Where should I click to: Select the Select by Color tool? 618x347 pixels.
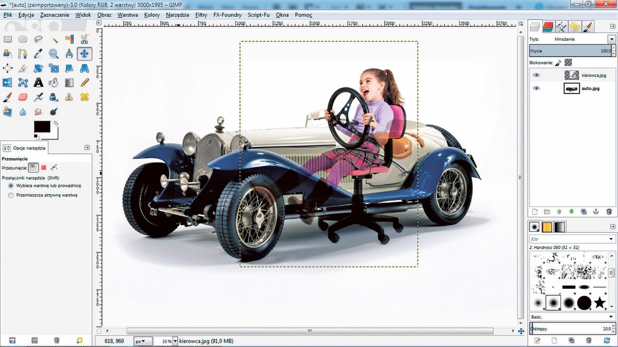[x=69, y=40]
